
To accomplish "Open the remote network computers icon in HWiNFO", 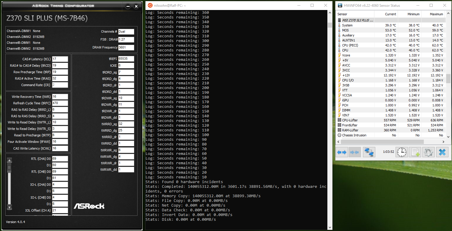I will (x=369, y=152).
